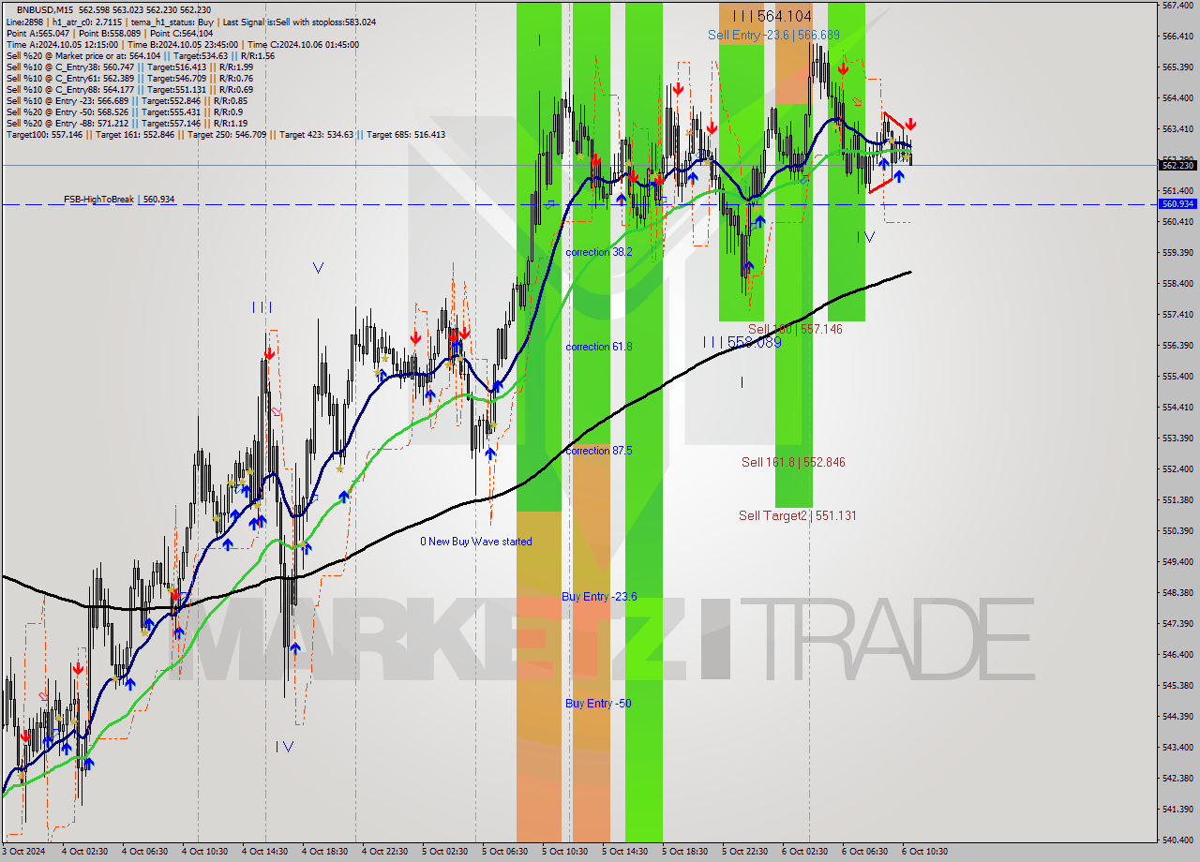Select the 'Sell %10 @ C_Entry38: 560.747' line
This screenshot has height=862, width=1200.
tap(129, 67)
